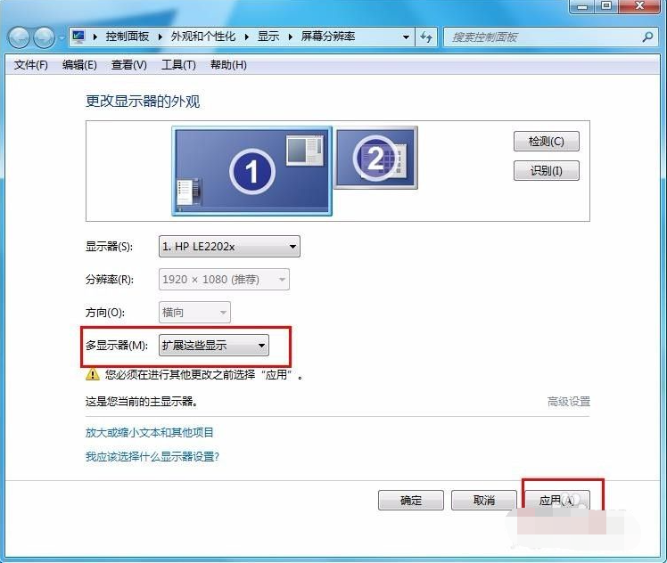Click the computer icon in the address bar
667x563 pixels.
[79, 37]
